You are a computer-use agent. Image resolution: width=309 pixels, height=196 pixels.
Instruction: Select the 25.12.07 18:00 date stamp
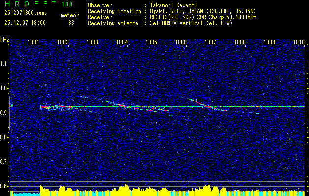pos(25,22)
